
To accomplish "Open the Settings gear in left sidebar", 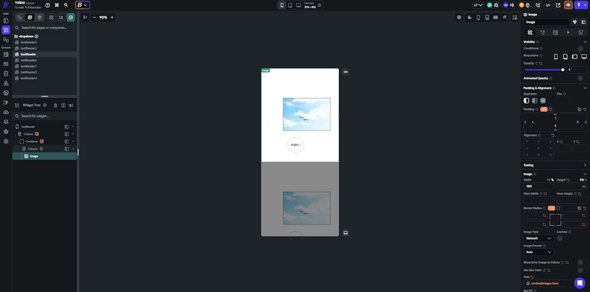I will 6,141.
